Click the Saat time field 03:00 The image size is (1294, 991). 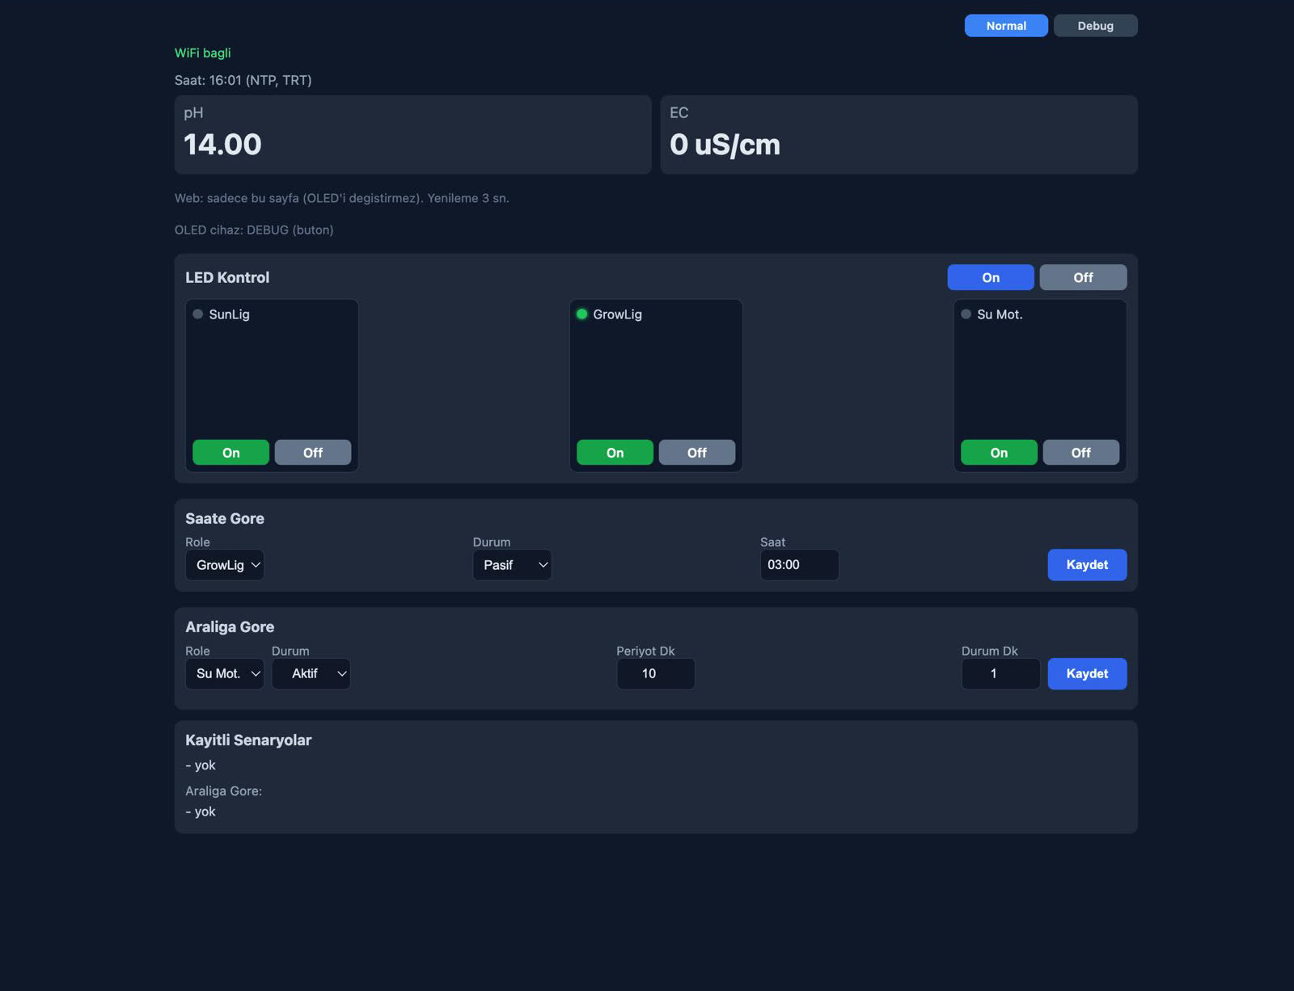click(x=799, y=565)
